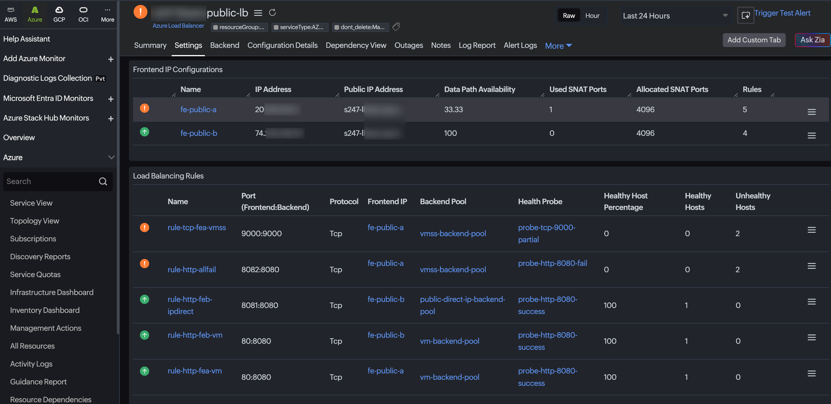Click the serviceType tag chip

(x=300, y=27)
